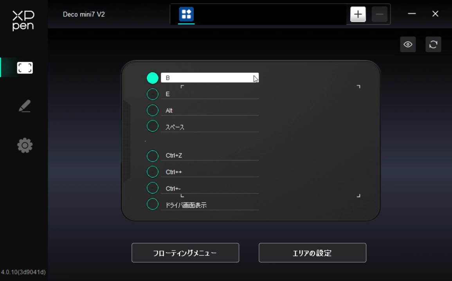Click the Ctrl+- key field

pos(210,188)
